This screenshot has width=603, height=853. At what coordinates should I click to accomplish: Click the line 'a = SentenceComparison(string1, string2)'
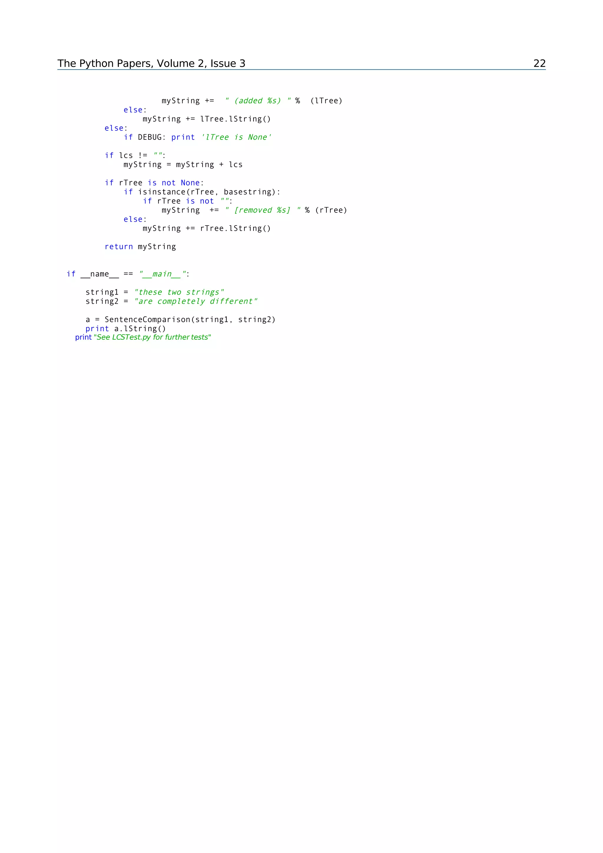pyautogui.click(x=180, y=319)
